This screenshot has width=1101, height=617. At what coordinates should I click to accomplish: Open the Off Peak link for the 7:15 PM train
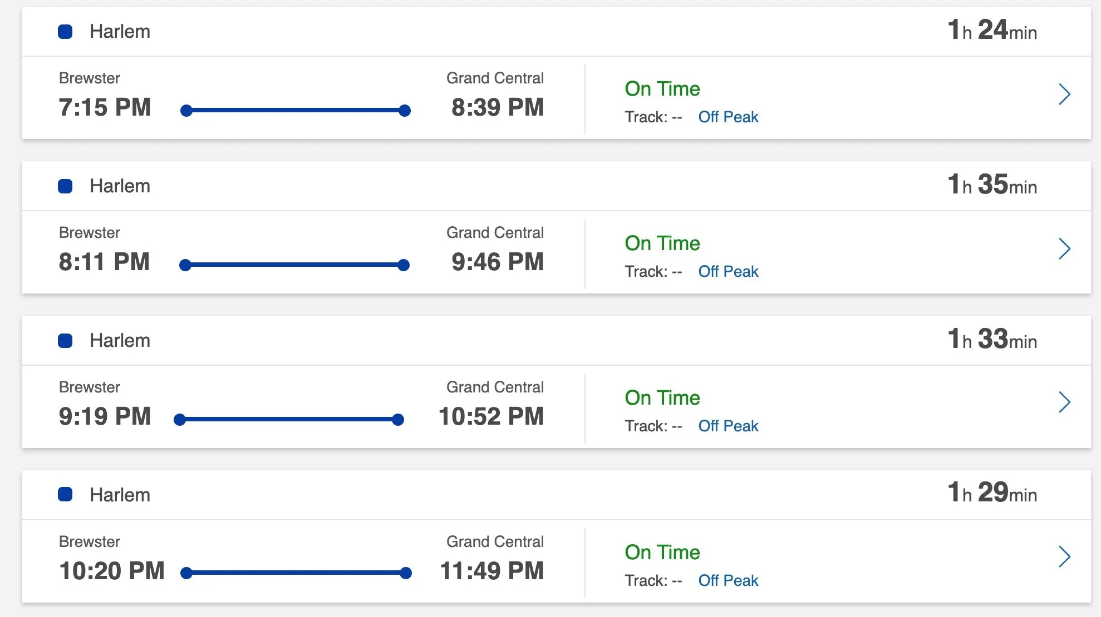pos(728,117)
